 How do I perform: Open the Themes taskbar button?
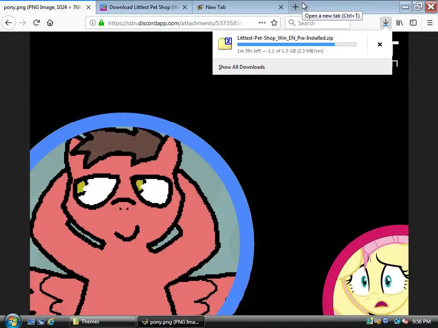103,322
